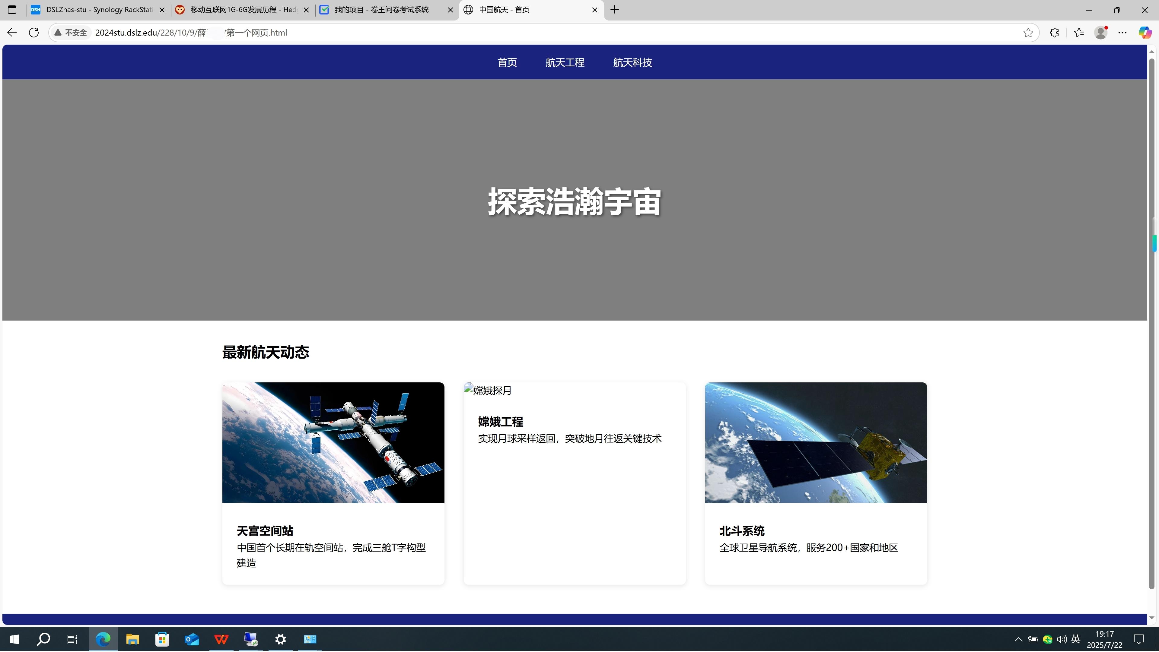This screenshot has height=652, width=1159.
Task: Open WPS Office from the taskbar
Action: 221,639
